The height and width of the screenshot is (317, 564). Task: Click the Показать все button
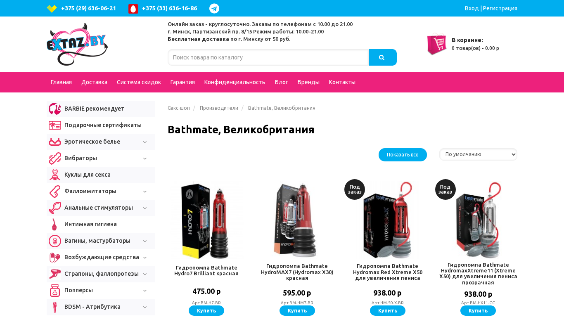[x=403, y=155]
